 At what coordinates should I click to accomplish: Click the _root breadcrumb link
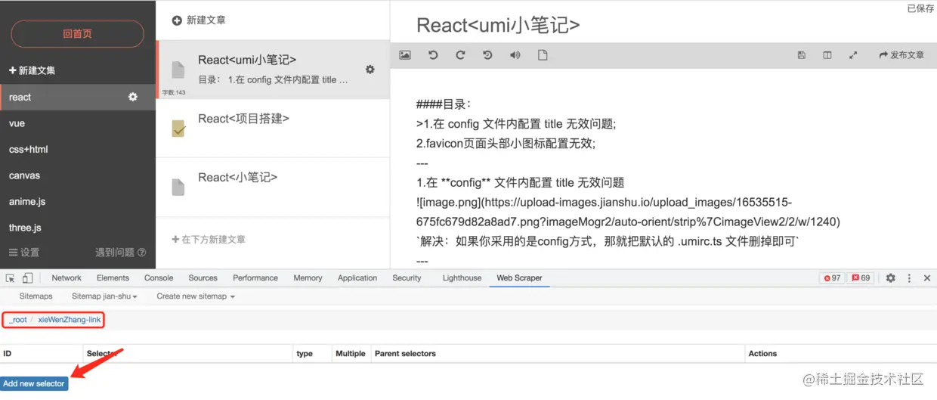click(x=18, y=320)
